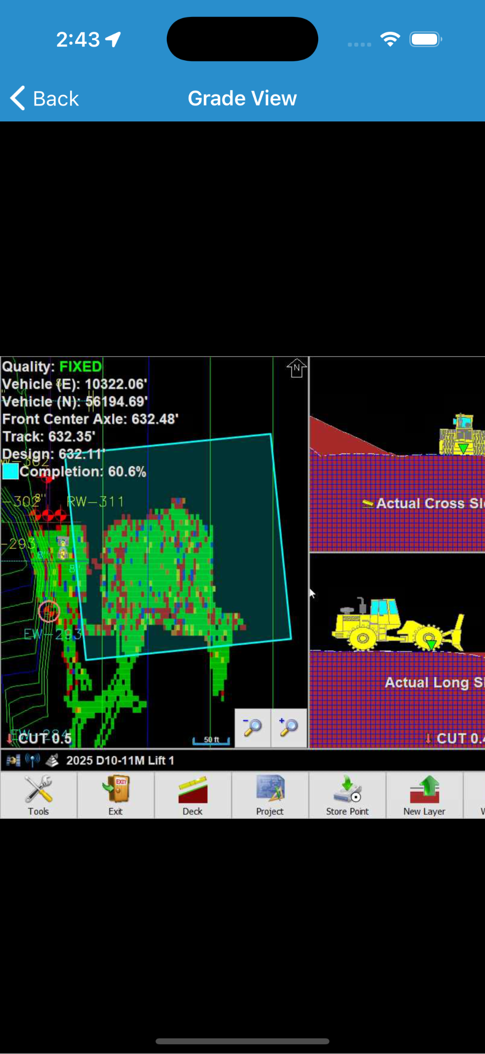485x1054 pixels.
Task: Zoom in with the plus magnifier
Action: click(289, 727)
